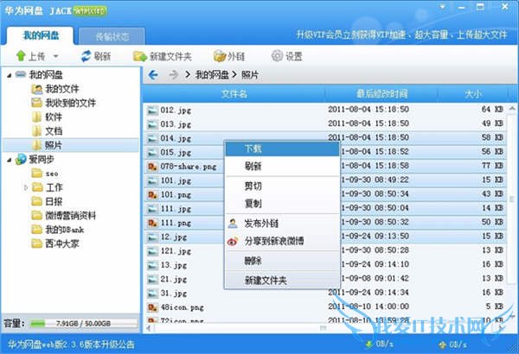Collapse the 我的网盘 tree node

tap(10, 76)
